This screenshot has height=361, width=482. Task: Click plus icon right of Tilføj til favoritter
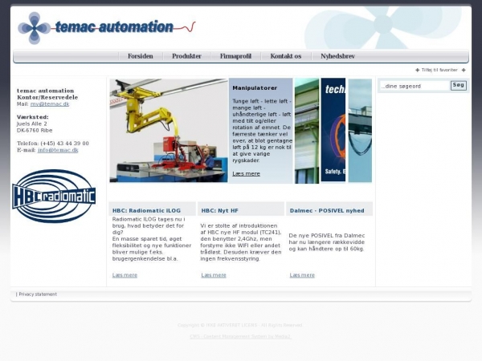pos(464,70)
